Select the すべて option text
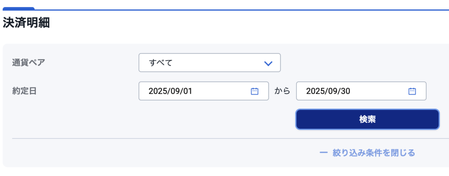 pyautogui.click(x=161, y=63)
